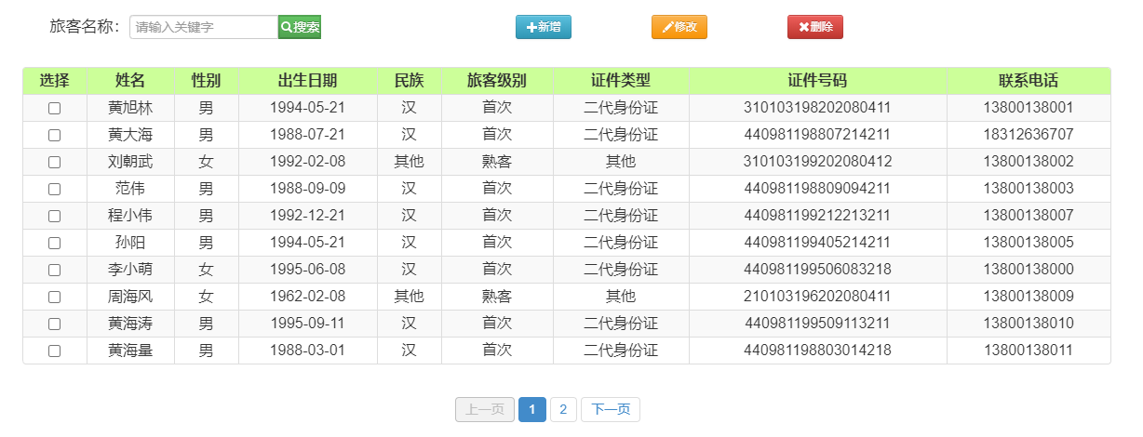The image size is (1143, 437).
Task: Select the checkbox for 周海风
Action: click(x=55, y=297)
